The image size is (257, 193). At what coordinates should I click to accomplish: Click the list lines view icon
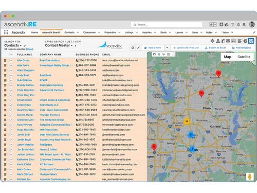tap(240, 41)
